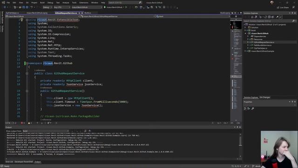Select ZipFileHelper.cs in Solution Explorer
Viewport: 298px width, 168px height.
261,48
